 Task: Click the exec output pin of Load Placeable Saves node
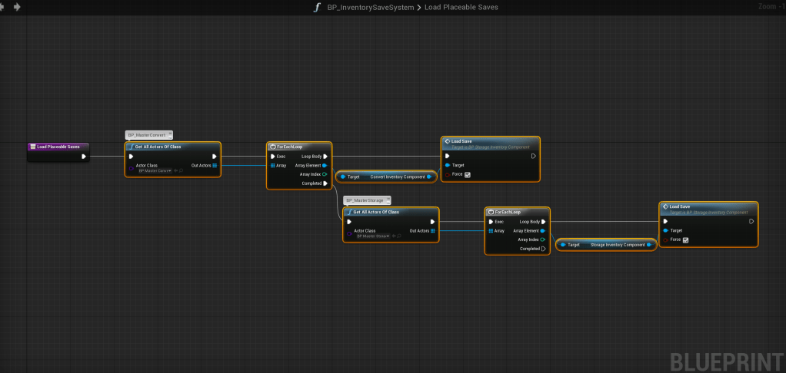tap(84, 157)
